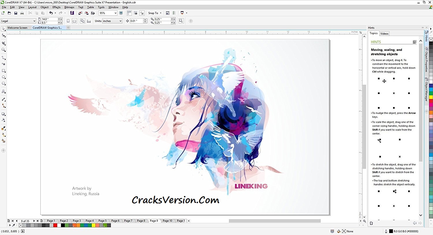
Task: Switch to the Welcome Screen tab
Action: [x=17, y=28]
